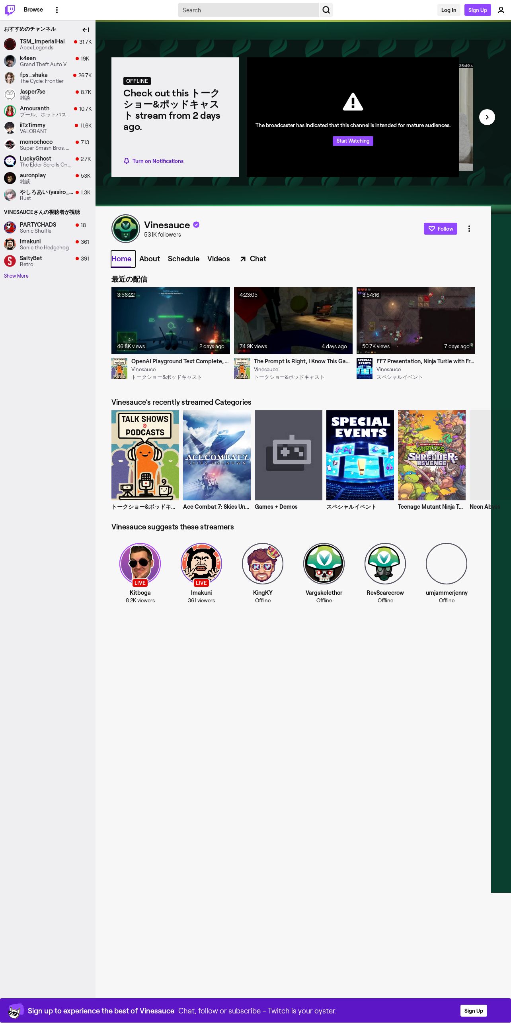This screenshot has height=1023, width=511.
Task: Click the OpenAI Playground Text Complete video title
Action: point(180,361)
